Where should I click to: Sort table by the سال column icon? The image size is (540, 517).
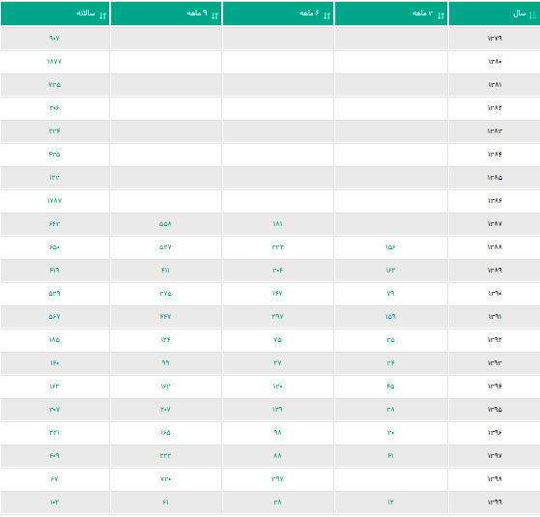coord(533,15)
